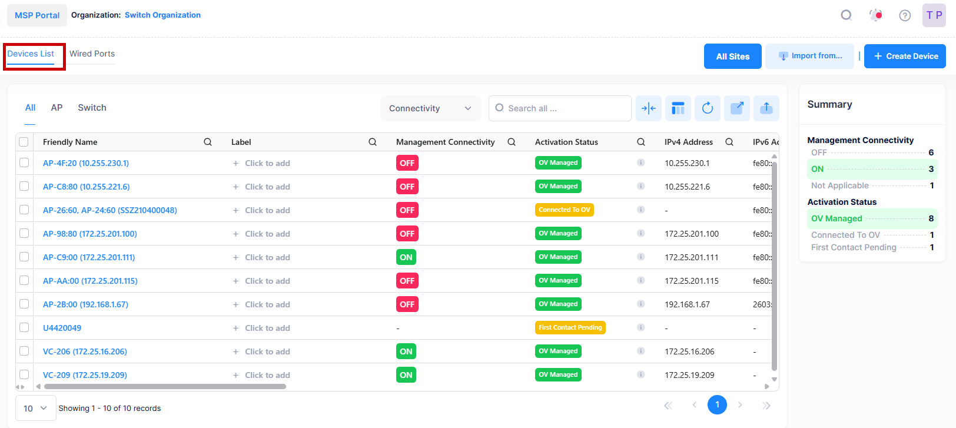Click the open-in-new-window export icon
Screen dimensions: 956x428
point(736,108)
